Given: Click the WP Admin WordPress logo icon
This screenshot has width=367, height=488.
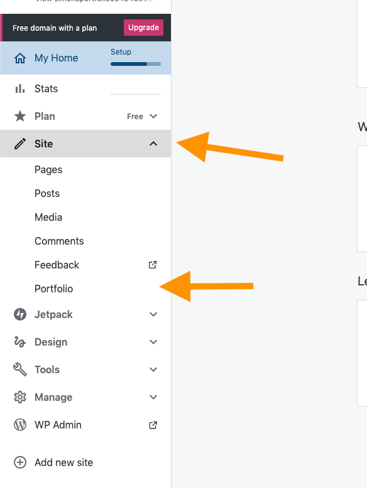Looking at the screenshot, I should (x=20, y=425).
